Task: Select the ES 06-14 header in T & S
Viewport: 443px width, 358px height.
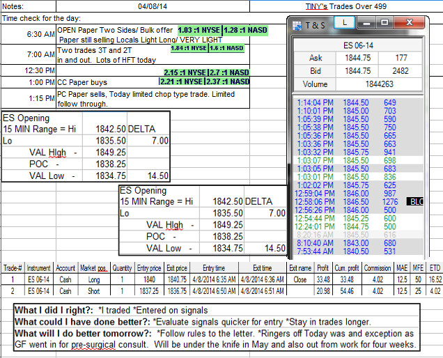Action: (x=358, y=45)
